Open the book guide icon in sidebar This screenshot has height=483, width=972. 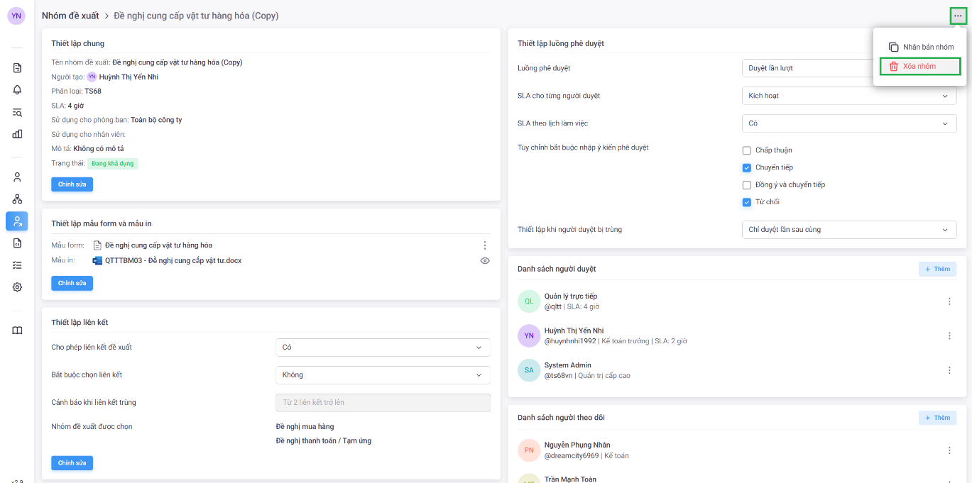[17, 331]
